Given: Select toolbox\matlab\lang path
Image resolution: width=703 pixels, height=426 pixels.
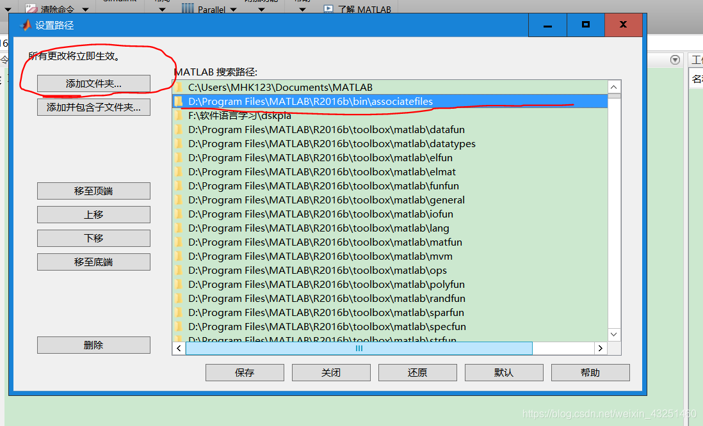Looking at the screenshot, I should tap(390, 228).
